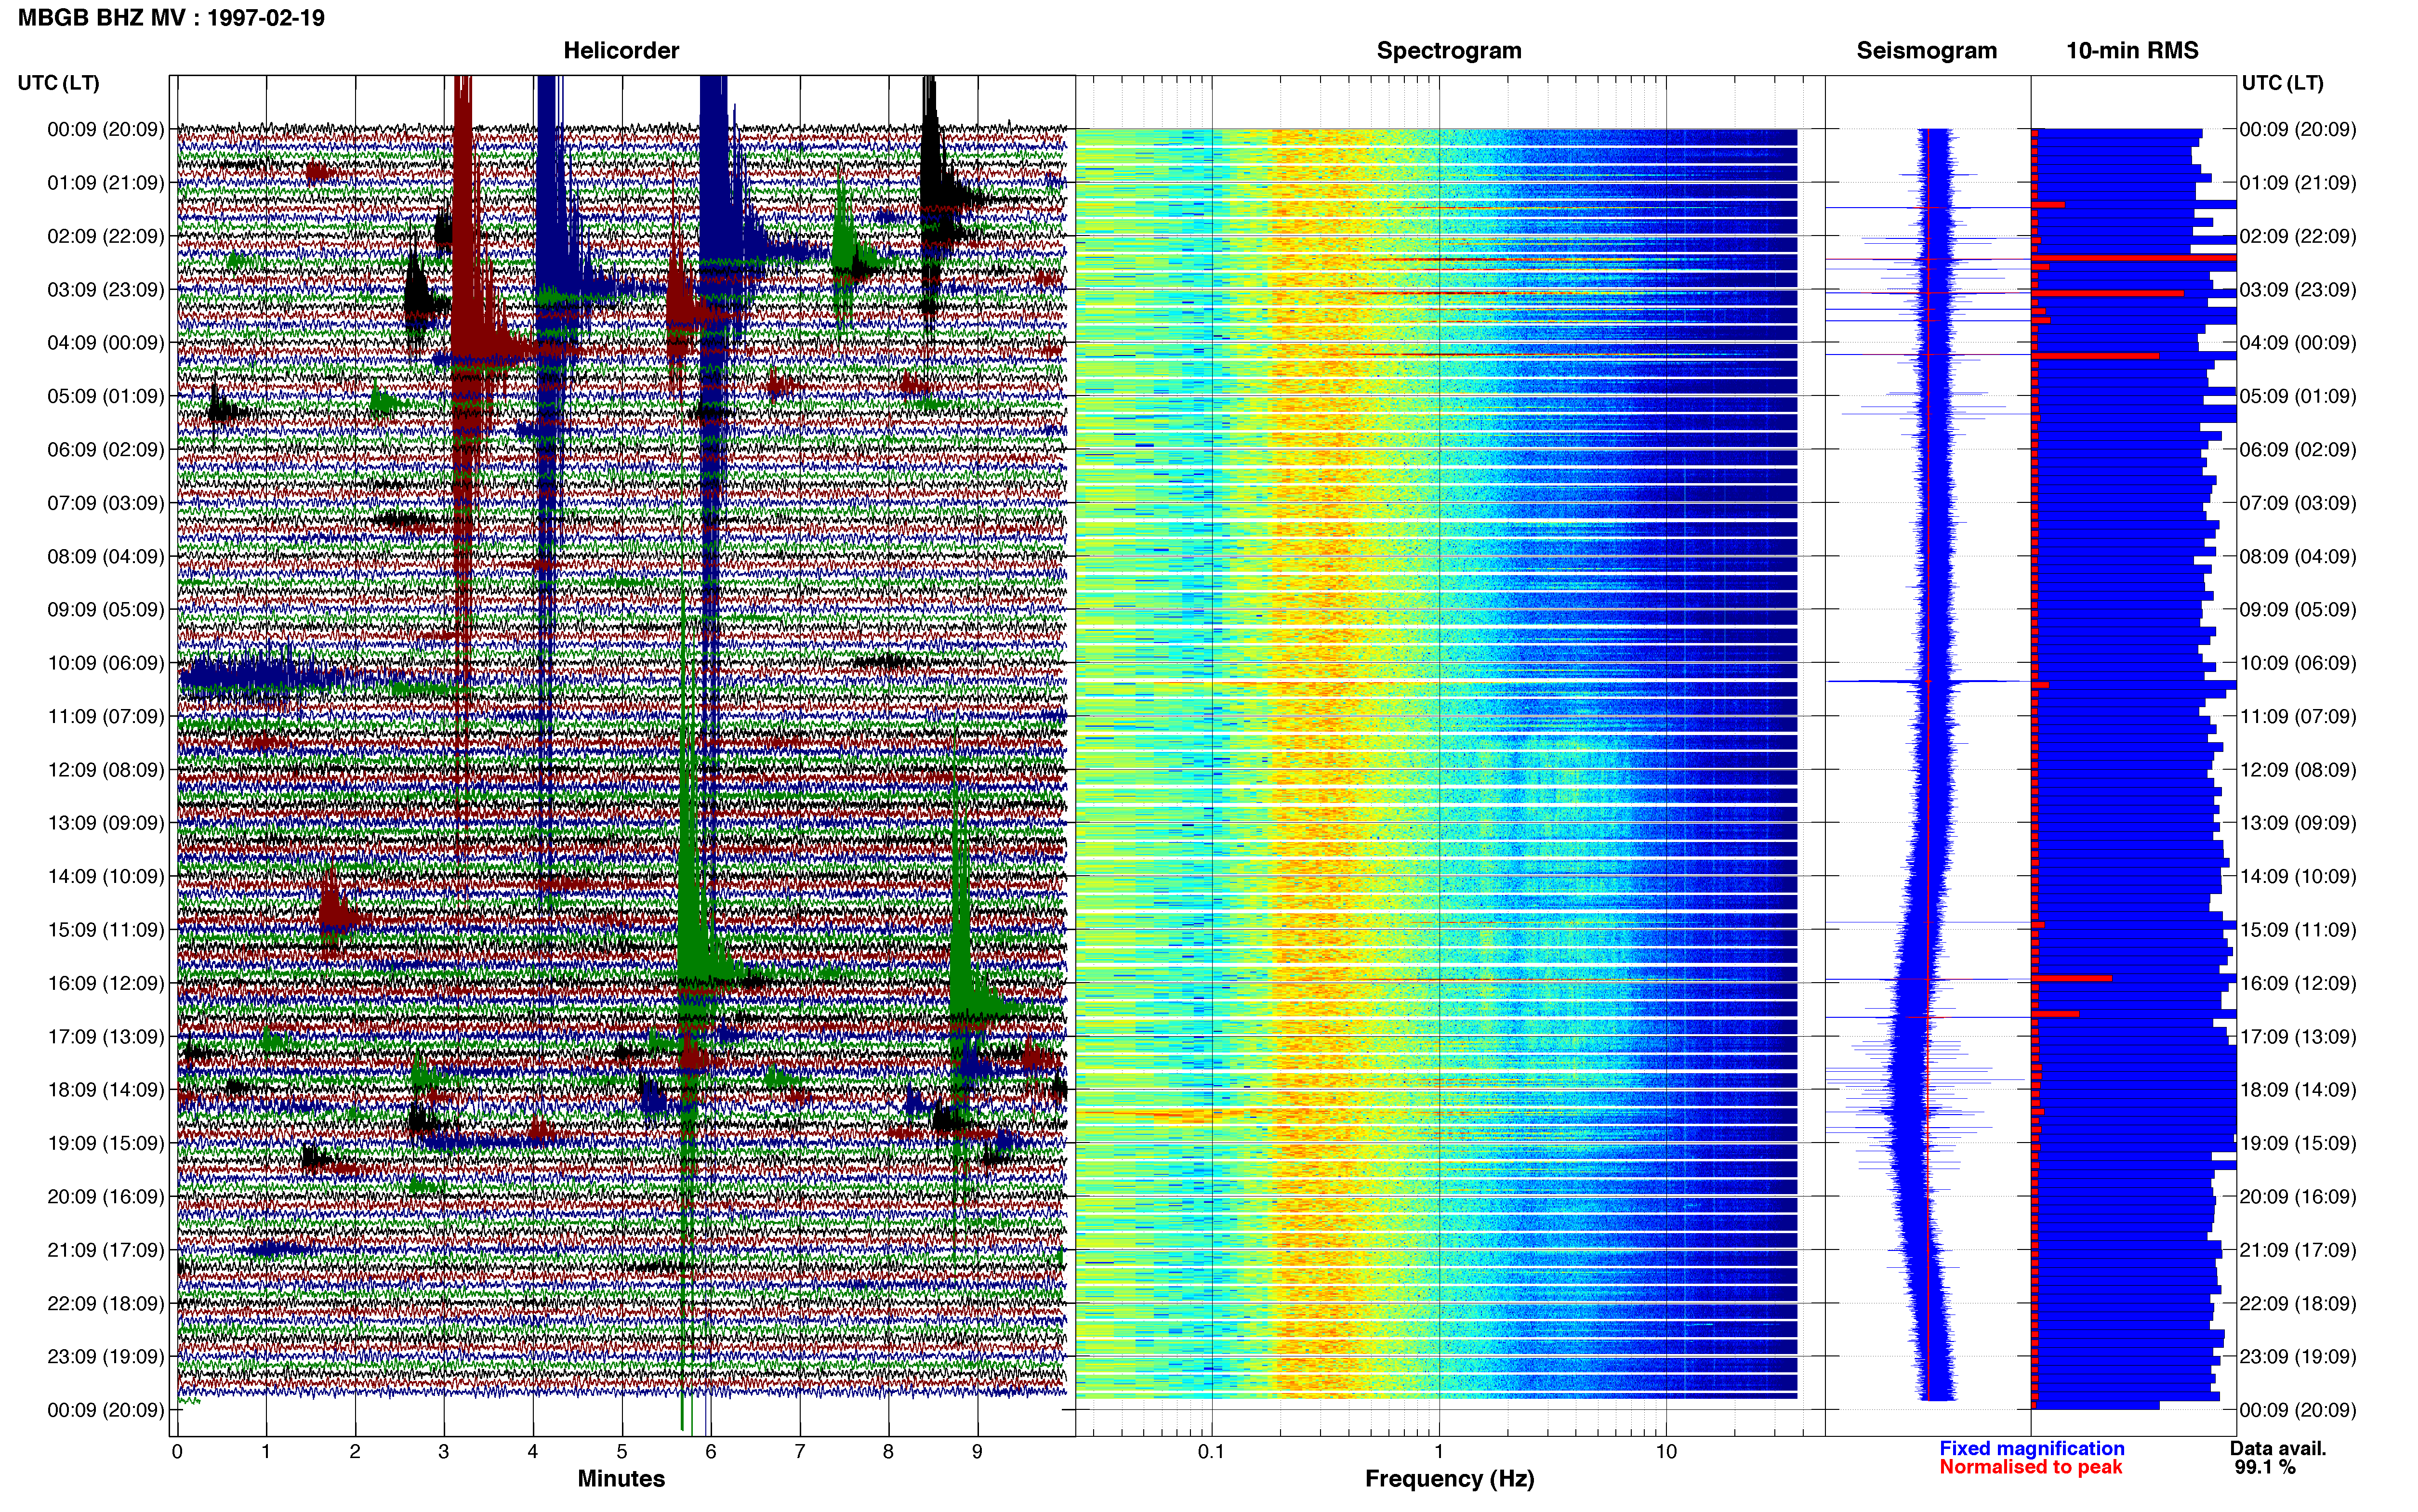Click the '99.1 %' data availability value
2418x1512 pixels.
(2264, 1467)
